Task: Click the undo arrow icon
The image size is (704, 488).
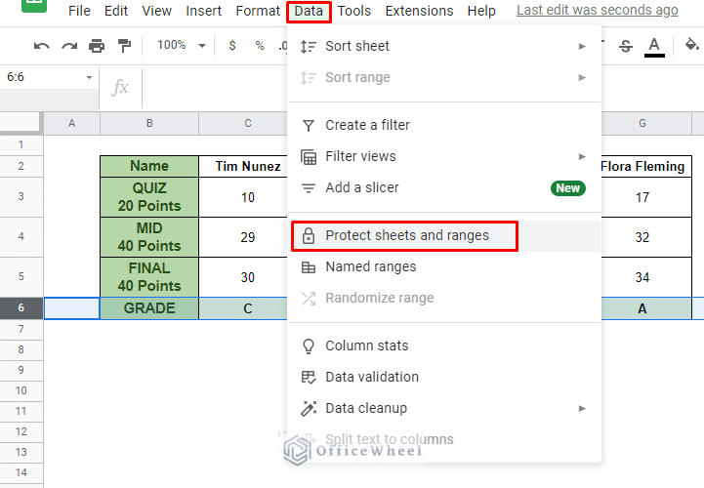Action: pyautogui.click(x=41, y=46)
